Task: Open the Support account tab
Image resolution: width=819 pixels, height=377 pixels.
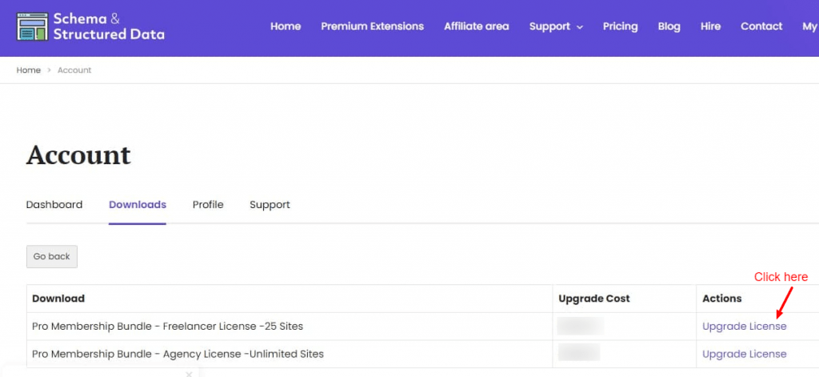Action: (x=270, y=204)
